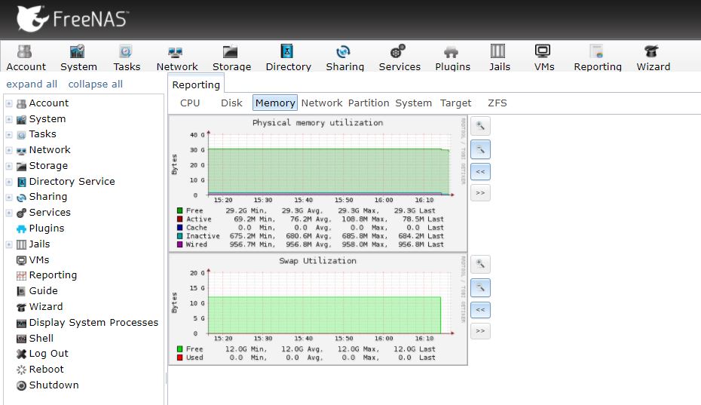Switch to the Disk reporting tab
Screen dimensions: 701x405
pyautogui.click(x=231, y=103)
